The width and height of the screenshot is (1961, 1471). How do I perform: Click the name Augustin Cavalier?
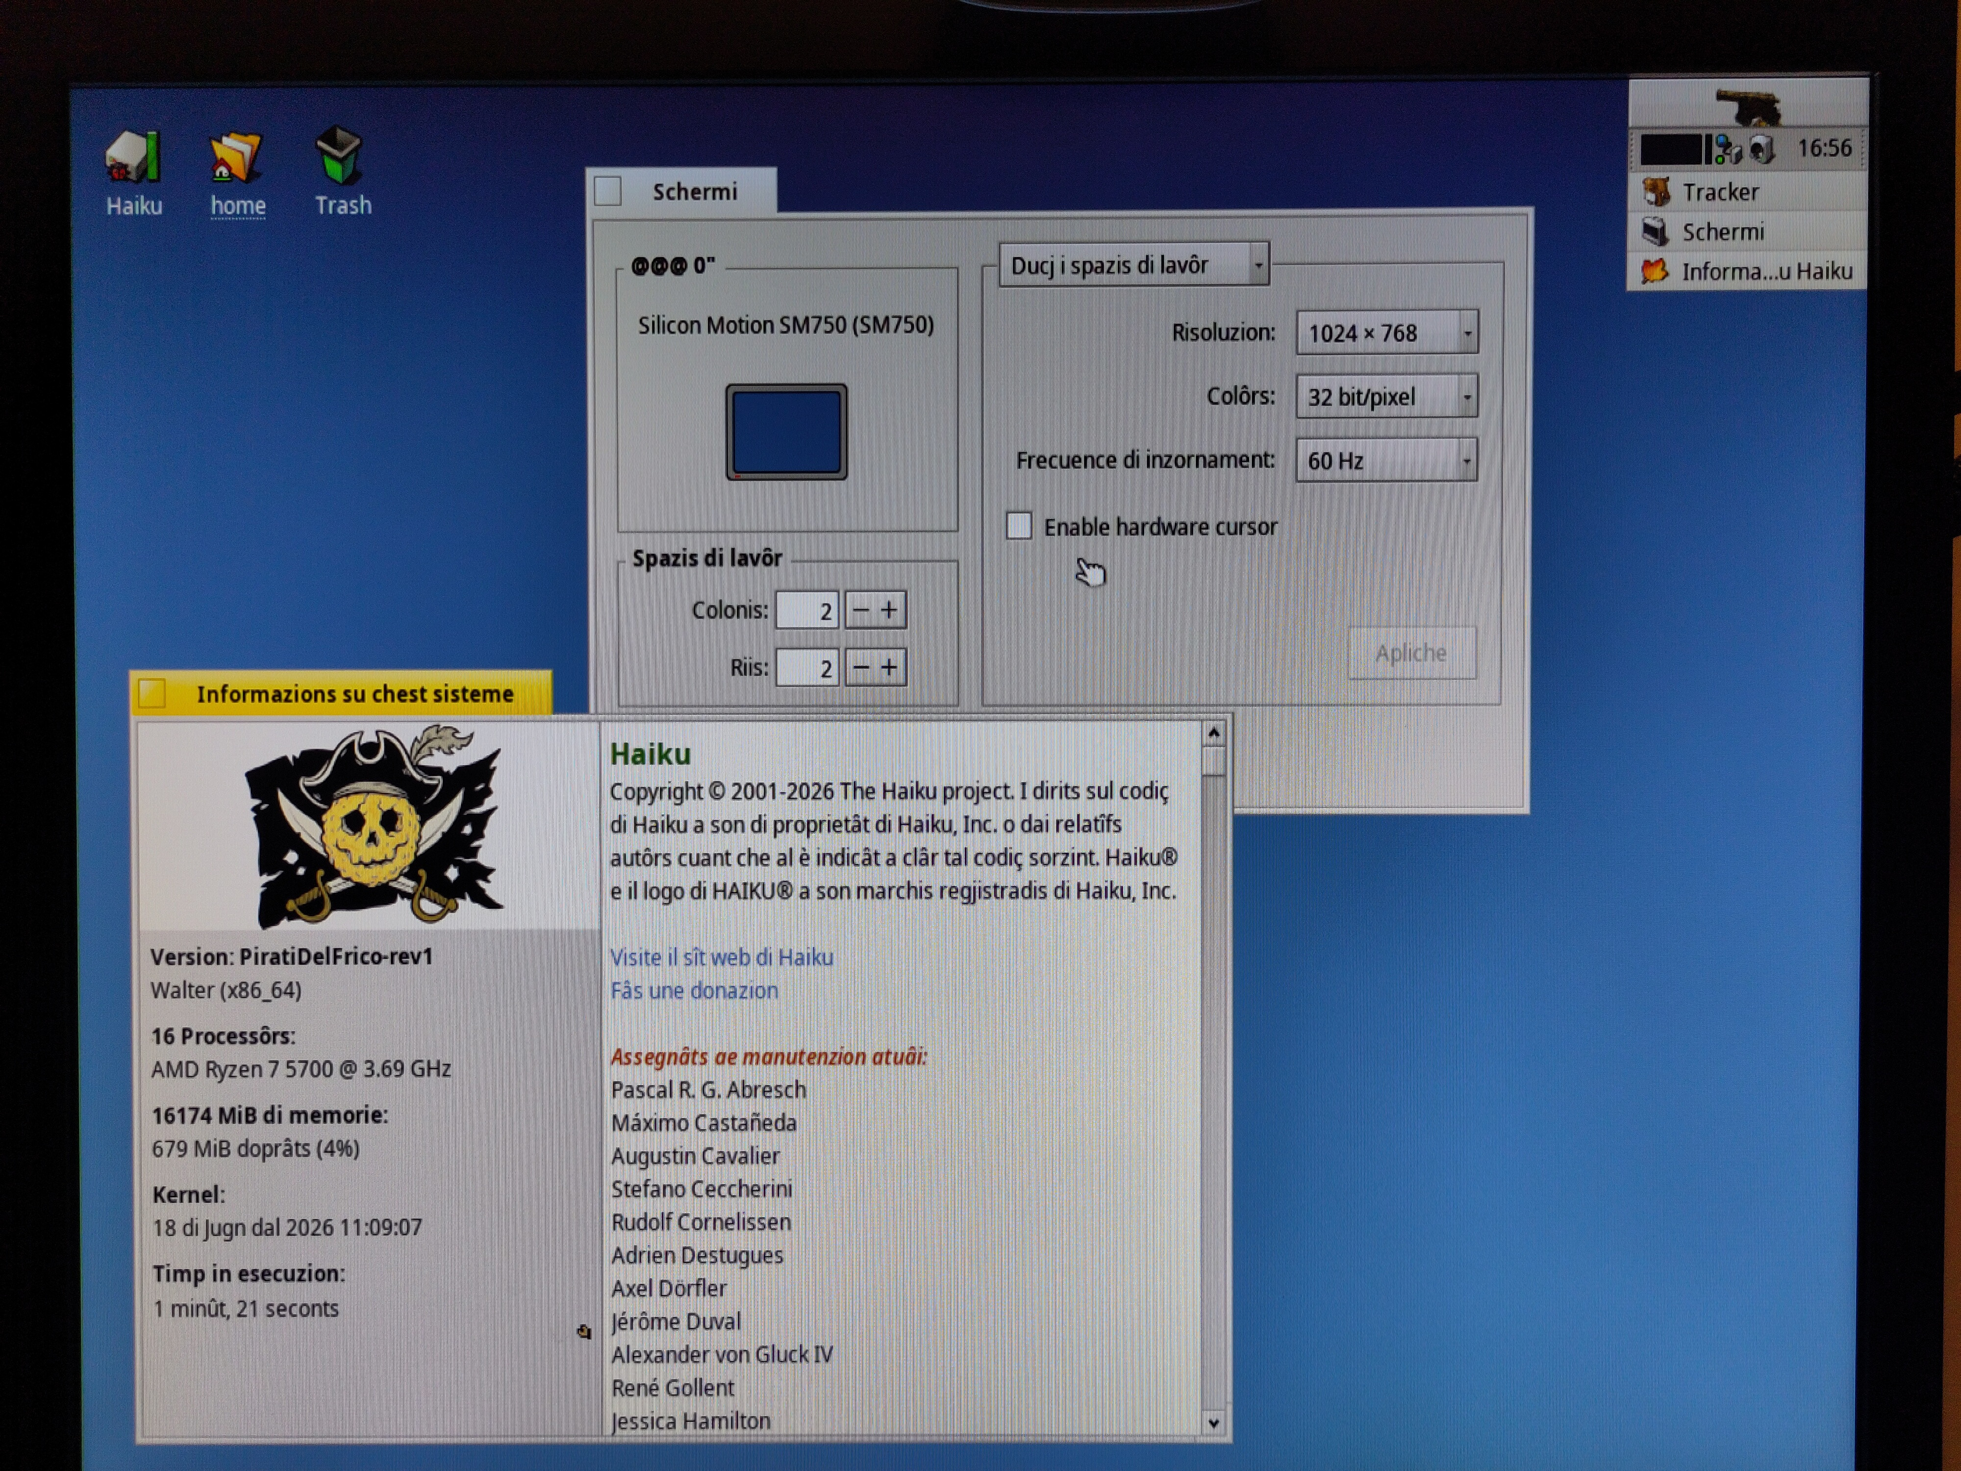[696, 1156]
